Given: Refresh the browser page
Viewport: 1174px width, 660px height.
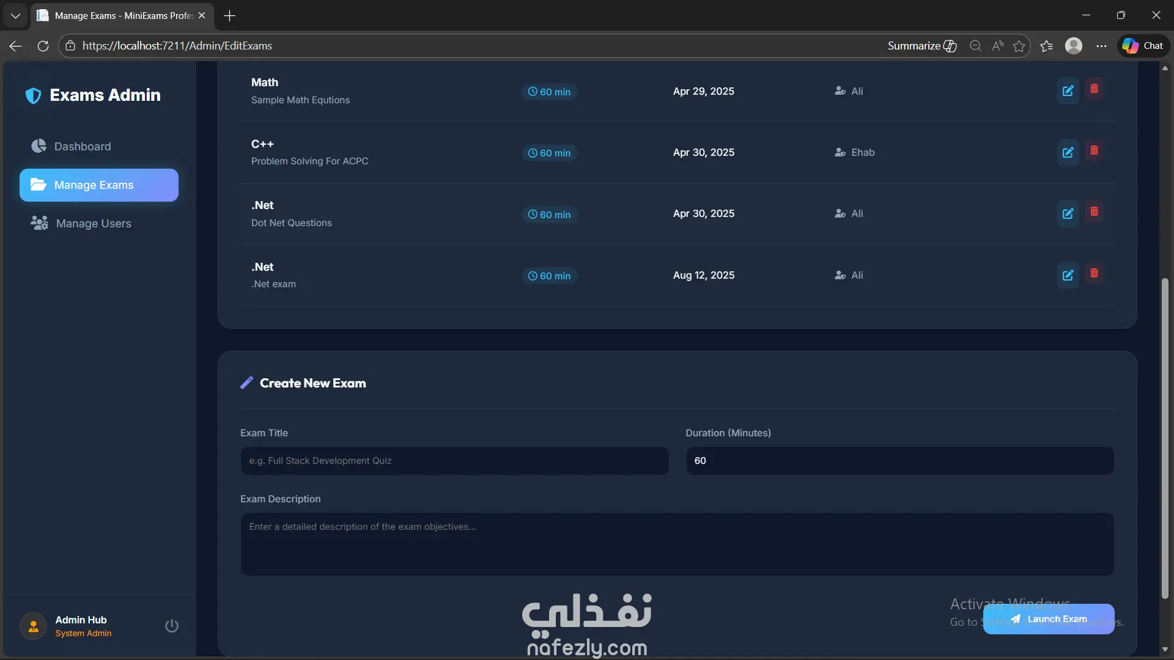Looking at the screenshot, I should coord(43,46).
